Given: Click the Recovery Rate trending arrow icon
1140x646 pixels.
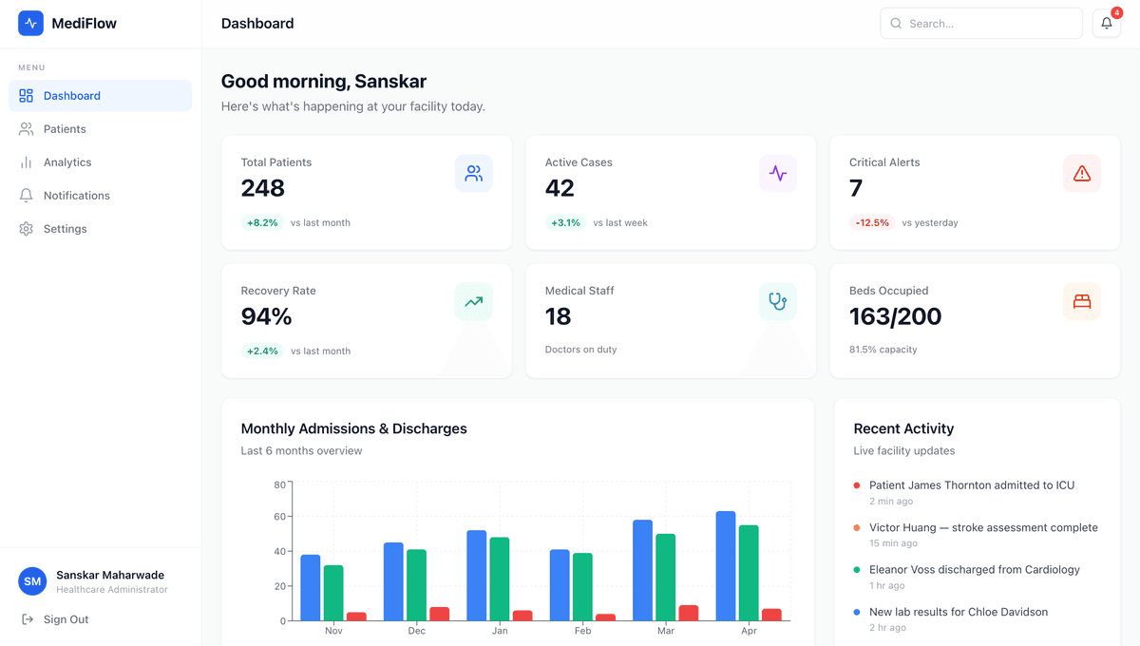Looking at the screenshot, I should click(473, 301).
